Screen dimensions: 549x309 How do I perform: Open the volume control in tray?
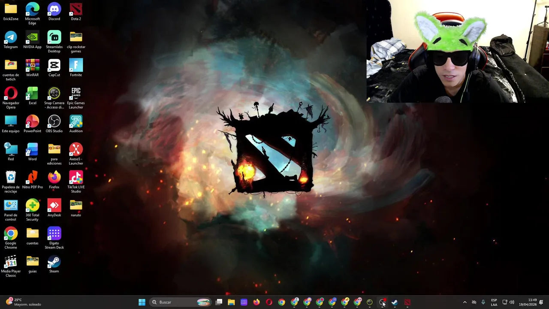[x=512, y=302]
